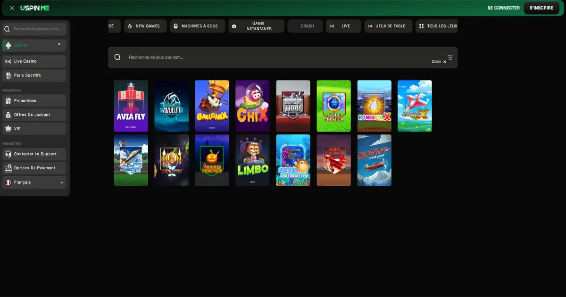The width and height of the screenshot is (566, 297).
Task: Select the Jeux de Table tab
Action: tap(388, 26)
